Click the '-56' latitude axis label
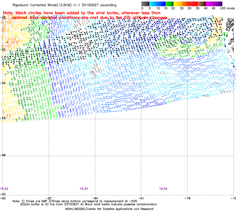This screenshot has height=214, width=236. pos(3,118)
